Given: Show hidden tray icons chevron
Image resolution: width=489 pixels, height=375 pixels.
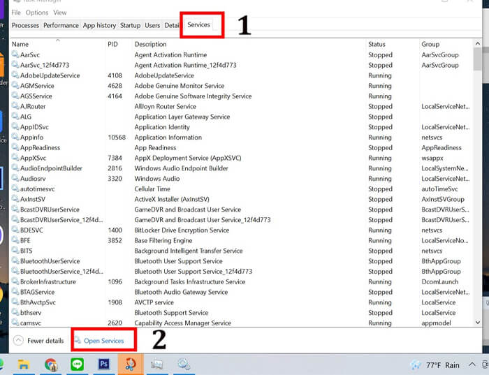Looking at the screenshot, I should coord(472,365).
